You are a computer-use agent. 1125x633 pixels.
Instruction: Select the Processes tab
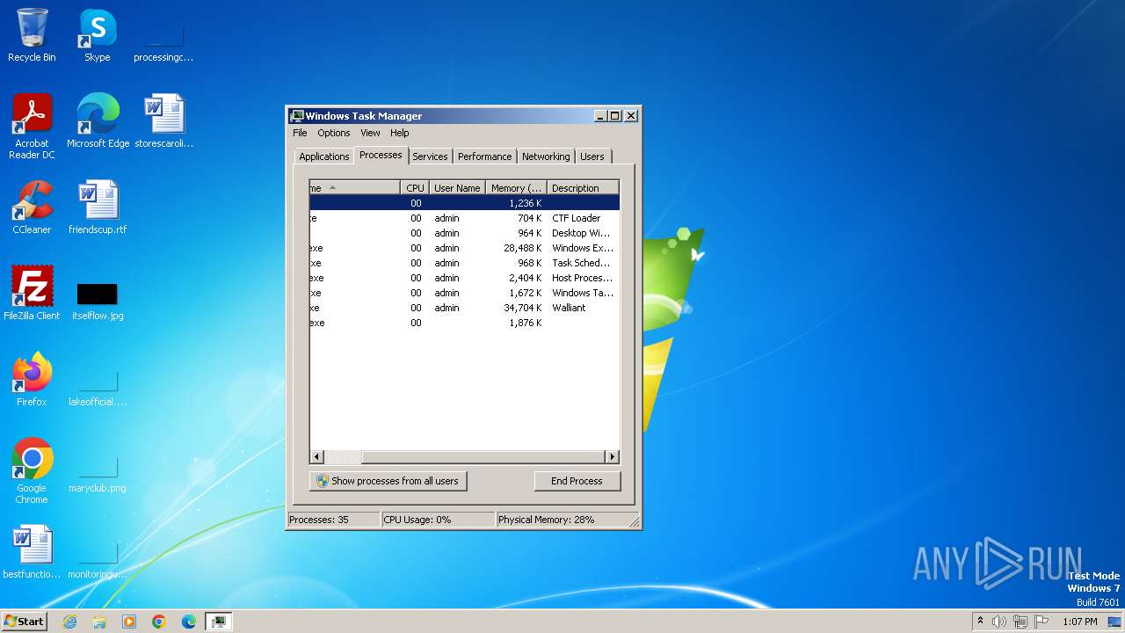pos(381,155)
